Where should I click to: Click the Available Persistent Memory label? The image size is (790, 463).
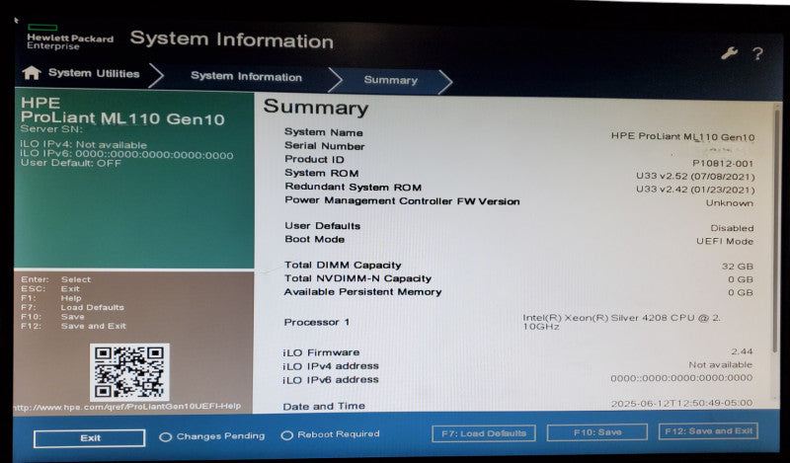(x=362, y=291)
